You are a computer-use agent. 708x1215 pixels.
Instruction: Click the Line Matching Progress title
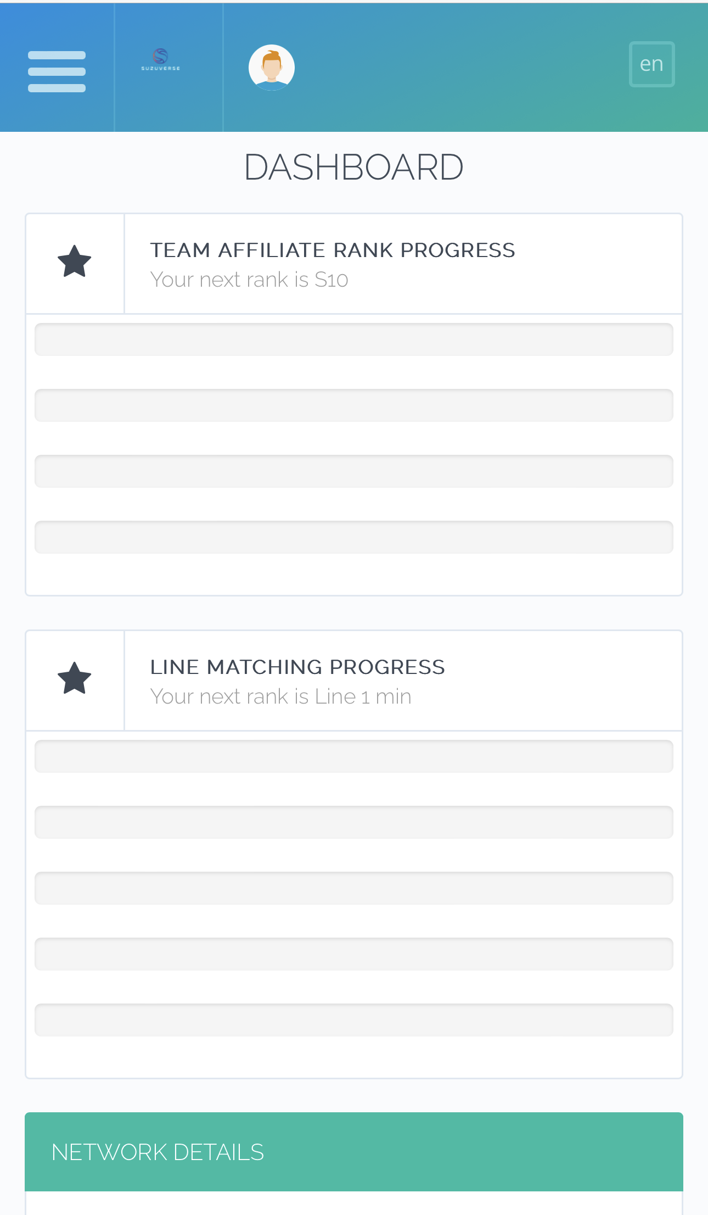coord(297,667)
